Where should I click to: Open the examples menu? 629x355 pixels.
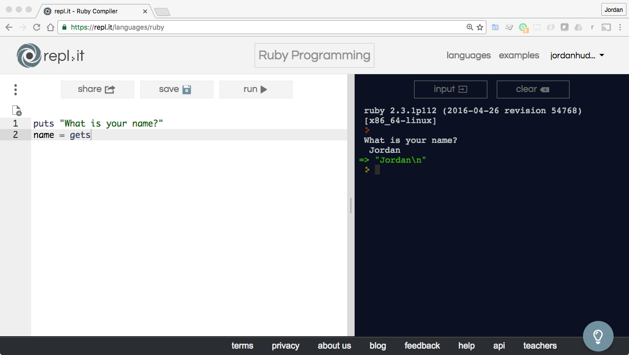[519, 55]
